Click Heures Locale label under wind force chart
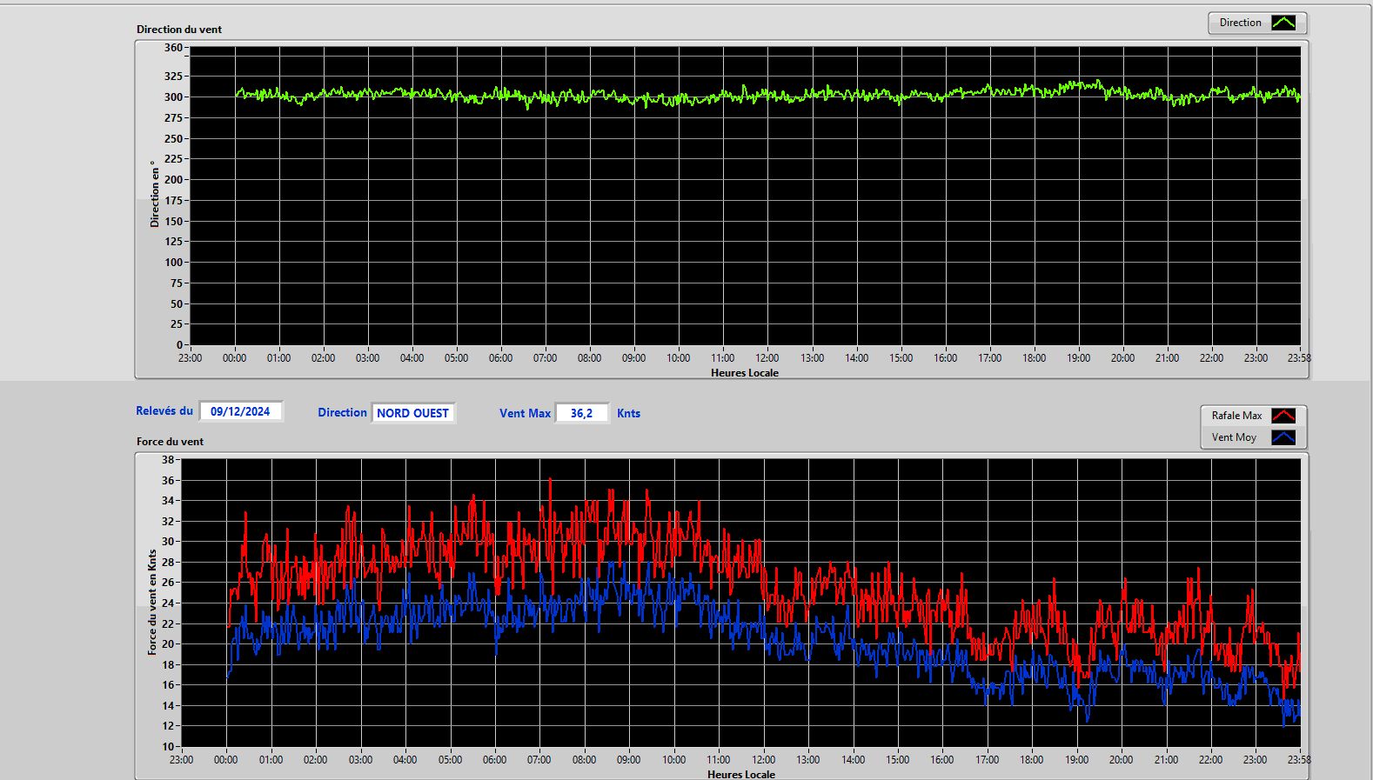1373x780 pixels. pyautogui.click(x=741, y=774)
